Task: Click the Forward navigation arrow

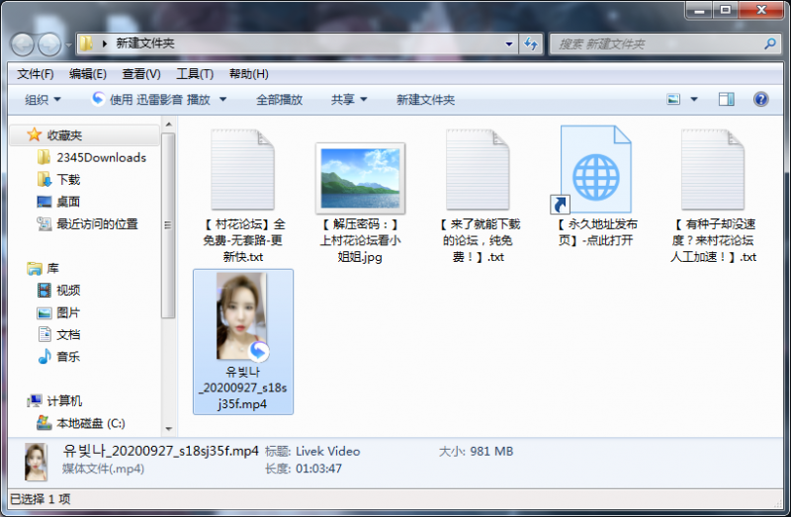Action: coord(49,44)
